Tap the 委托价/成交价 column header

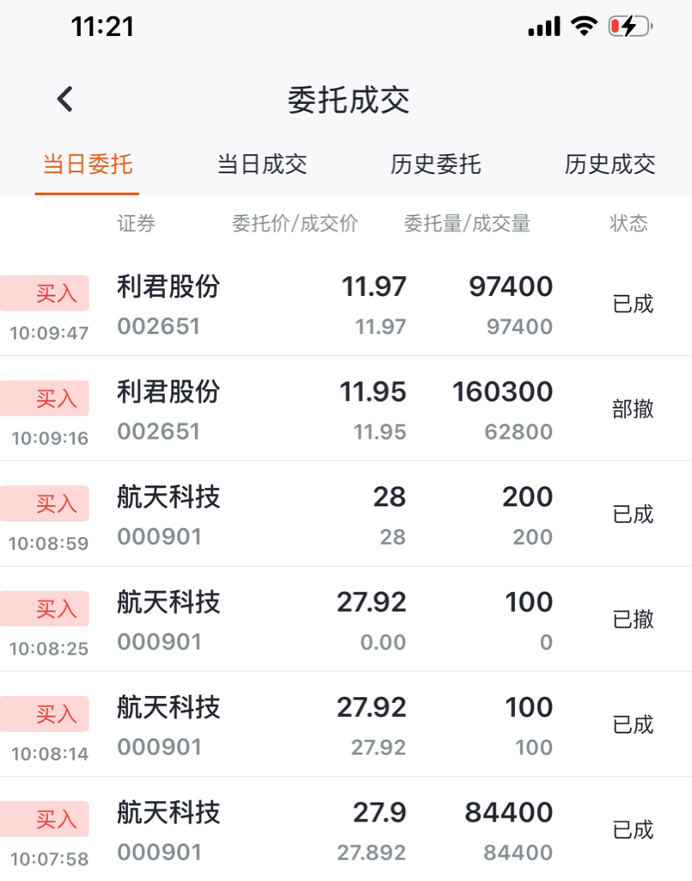[x=295, y=225]
